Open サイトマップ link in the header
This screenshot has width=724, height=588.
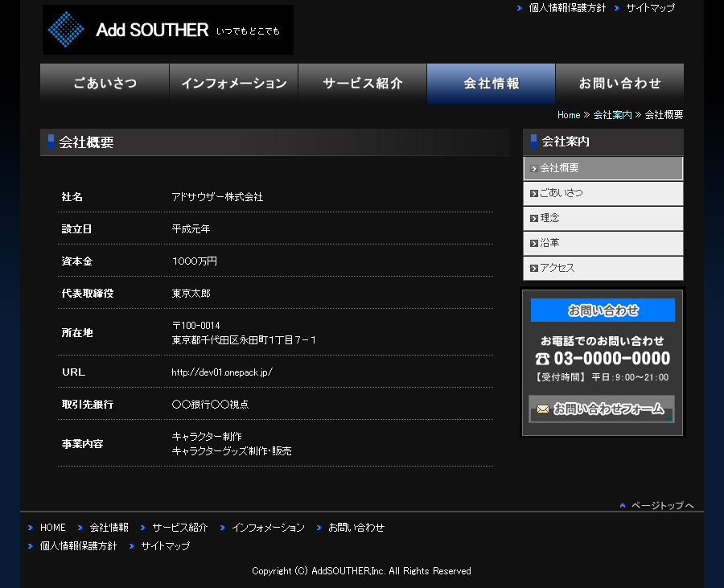tap(650, 8)
